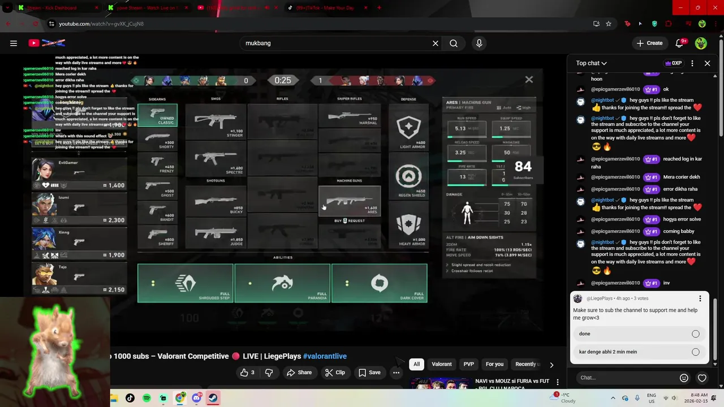The width and height of the screenshot is (724, 407).
Task: Show hidden system tray icons
Action: [x=613, y=398]
